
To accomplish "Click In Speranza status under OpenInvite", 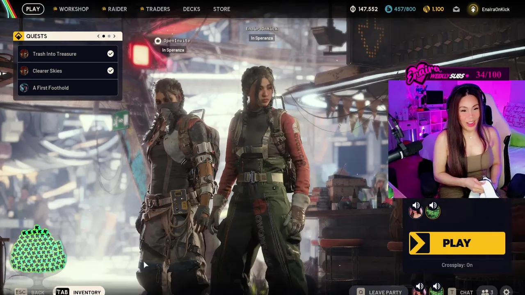I will tap(173, 50).
